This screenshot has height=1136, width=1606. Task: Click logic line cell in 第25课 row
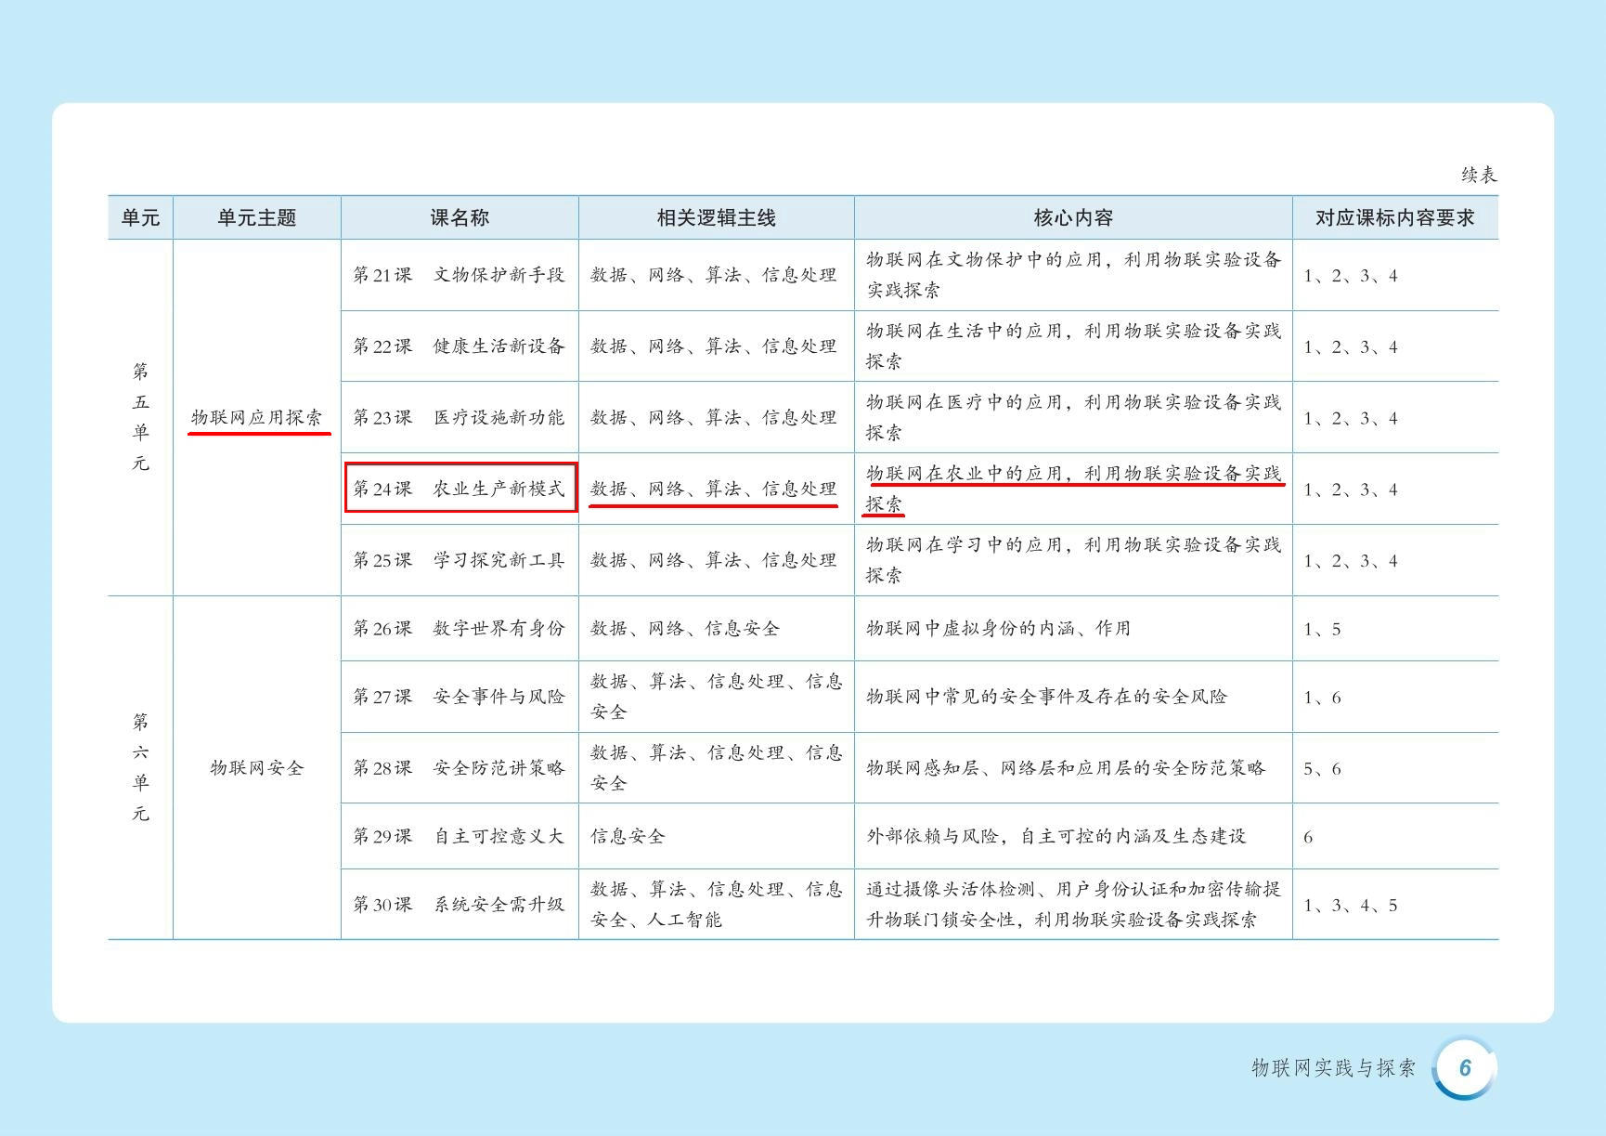point(714,560)
